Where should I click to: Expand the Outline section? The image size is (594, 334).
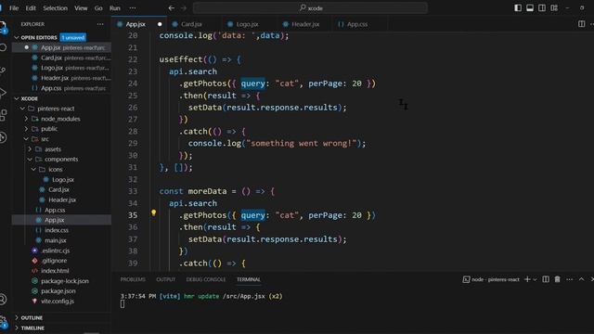32,317
